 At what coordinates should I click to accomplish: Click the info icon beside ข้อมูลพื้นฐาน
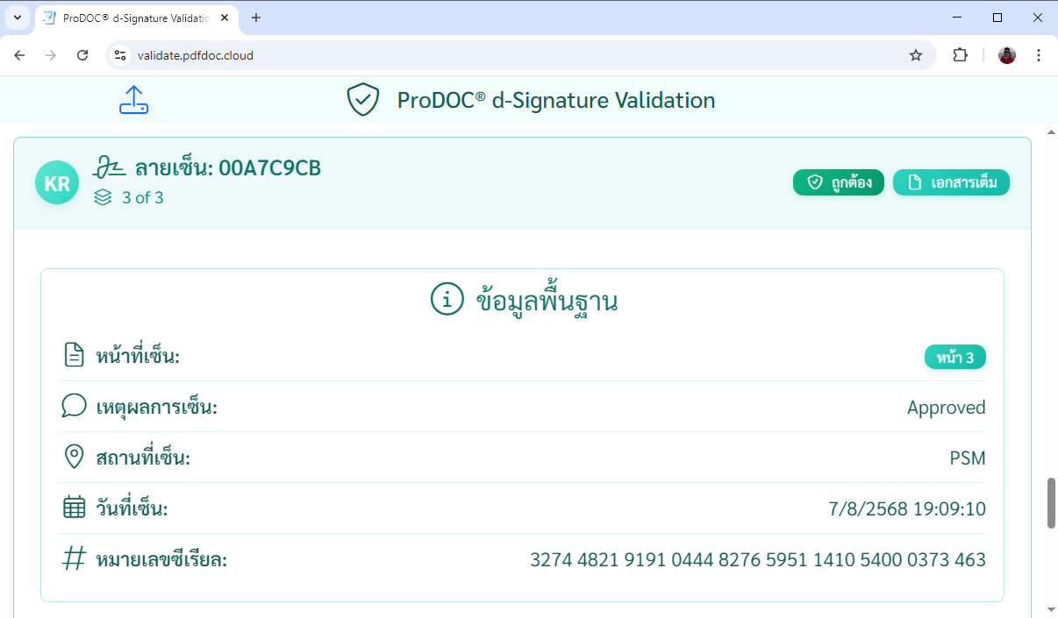[x=447, y=300]
